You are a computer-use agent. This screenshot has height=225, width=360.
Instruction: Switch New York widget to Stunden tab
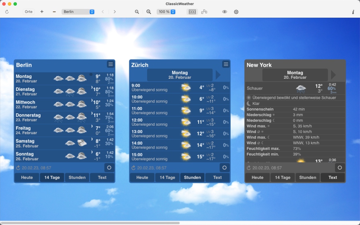pos(308,178)
